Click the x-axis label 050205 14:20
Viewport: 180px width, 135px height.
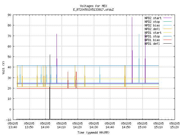[78, 125]
